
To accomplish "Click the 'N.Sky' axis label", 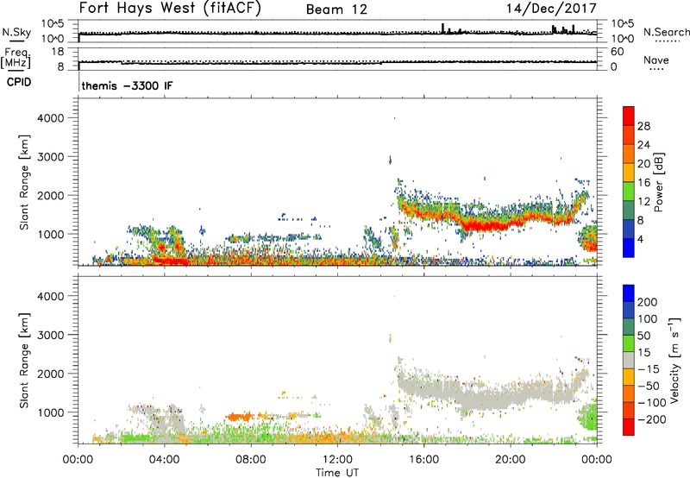I will (x=16, y=32).
